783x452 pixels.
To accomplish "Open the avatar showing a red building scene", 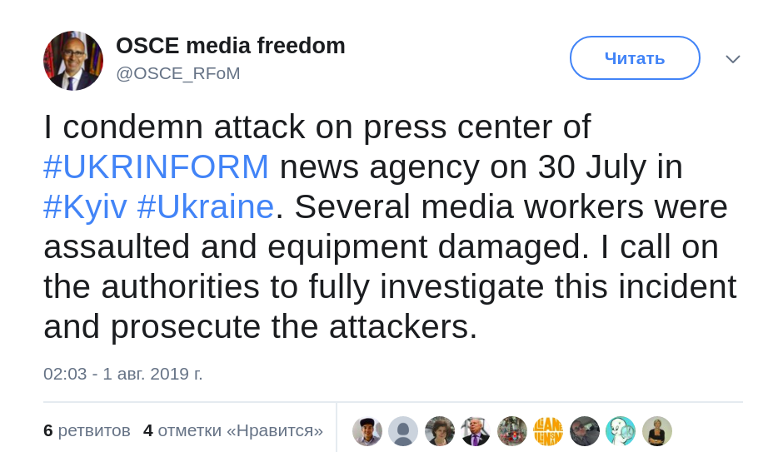I will 512,431.
